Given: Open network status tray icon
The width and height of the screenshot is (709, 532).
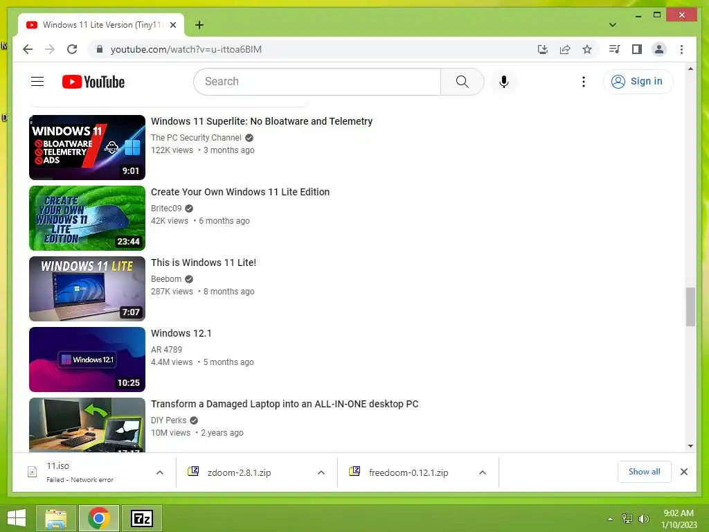Looking at the screenshot, I should (x=627, y=519).
